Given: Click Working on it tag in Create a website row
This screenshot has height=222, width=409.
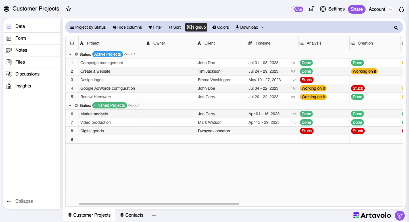Looking at the screenshot, I should pyautogui.click(x=364, y=71).
